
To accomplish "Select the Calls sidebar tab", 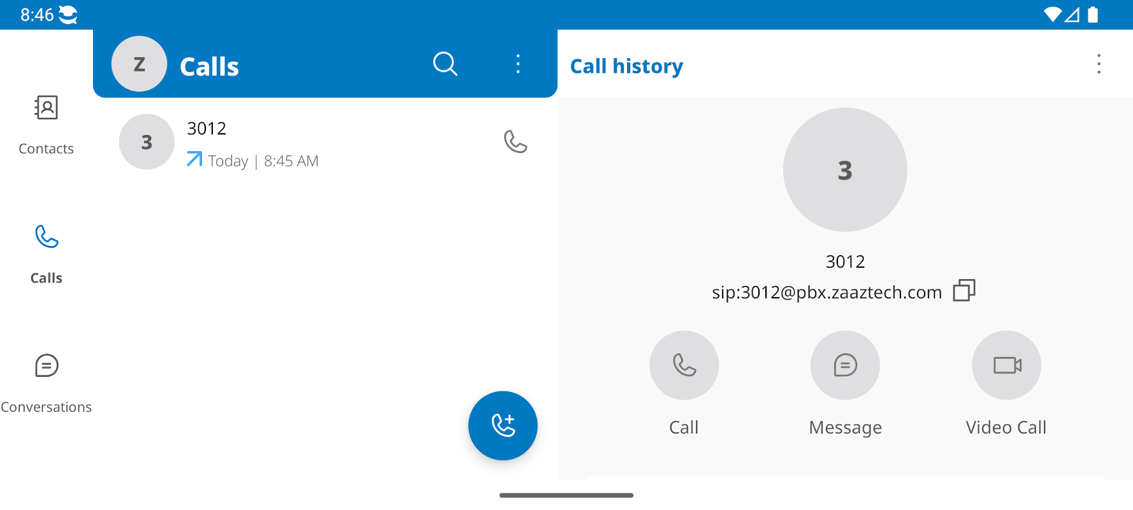I will (46, 254).
